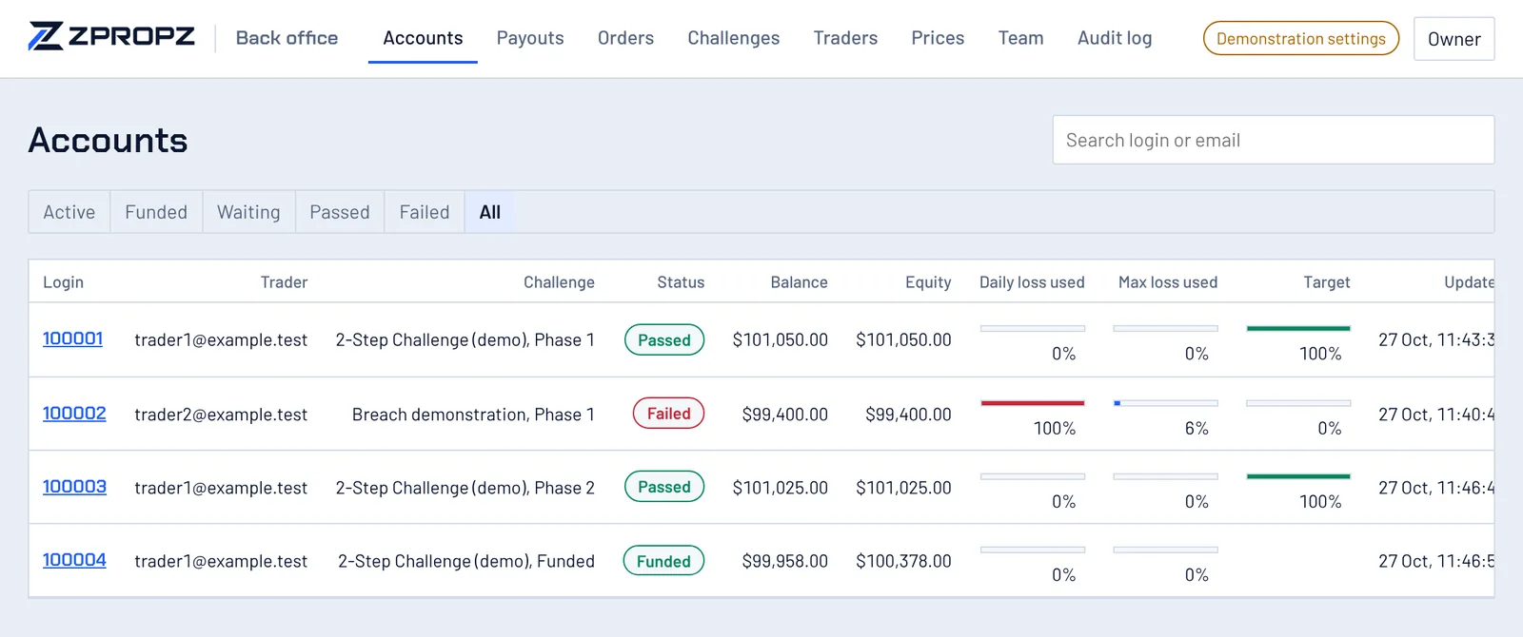1523x637 pixels.
Task: Go to the Prices page
Action: pyautogui.click(x=938, y=38)
